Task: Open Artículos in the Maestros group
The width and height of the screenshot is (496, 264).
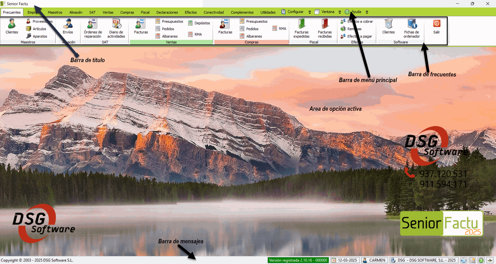Action: (36, 29)
